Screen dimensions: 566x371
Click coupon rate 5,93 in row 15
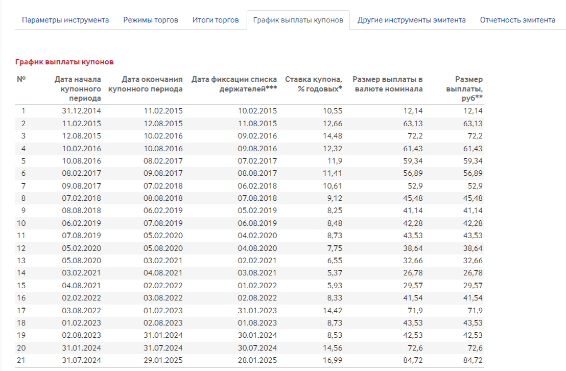pos(335,285)
